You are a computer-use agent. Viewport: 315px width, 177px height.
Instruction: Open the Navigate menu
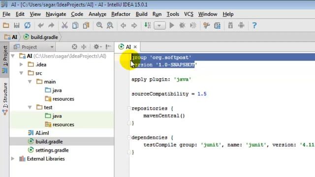point(56,14)
